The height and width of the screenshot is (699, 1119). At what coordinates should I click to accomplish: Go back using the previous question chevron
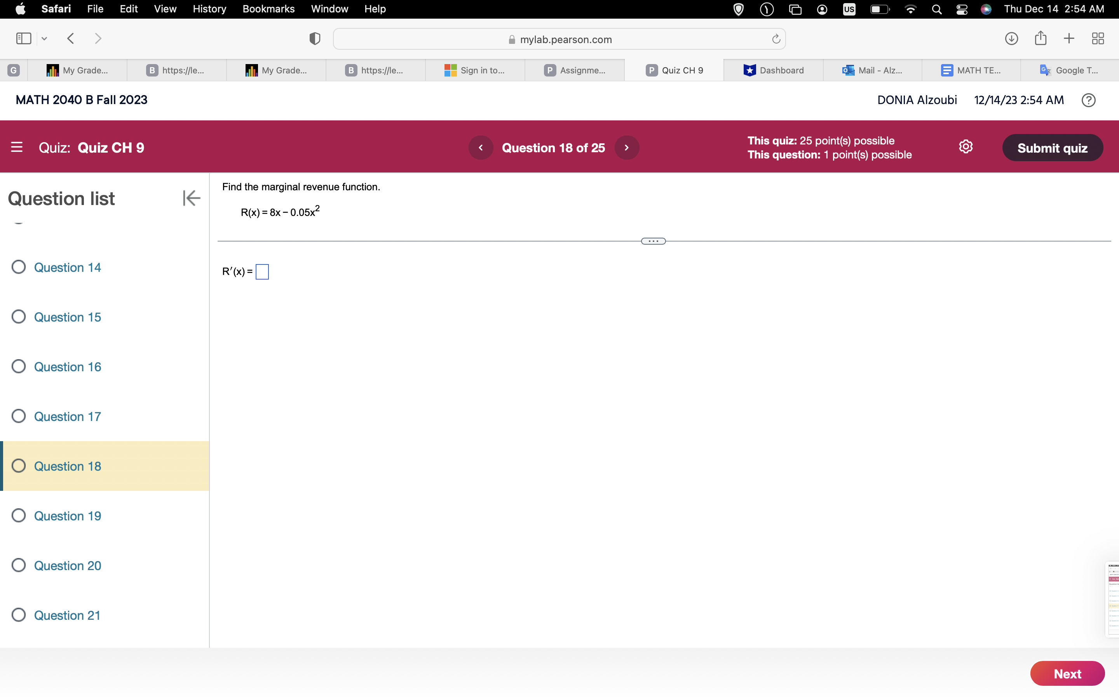(x=481, y=147)
